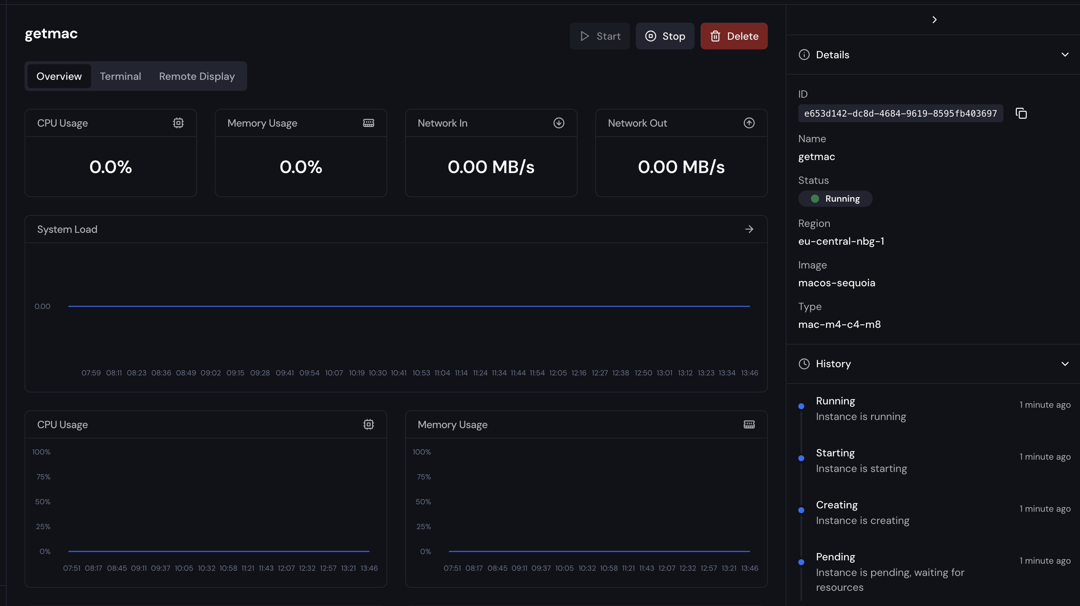Collapse the Details panel with its chevron
This screenshot has width=1080, height=606.
click(x=1066, y=55)
